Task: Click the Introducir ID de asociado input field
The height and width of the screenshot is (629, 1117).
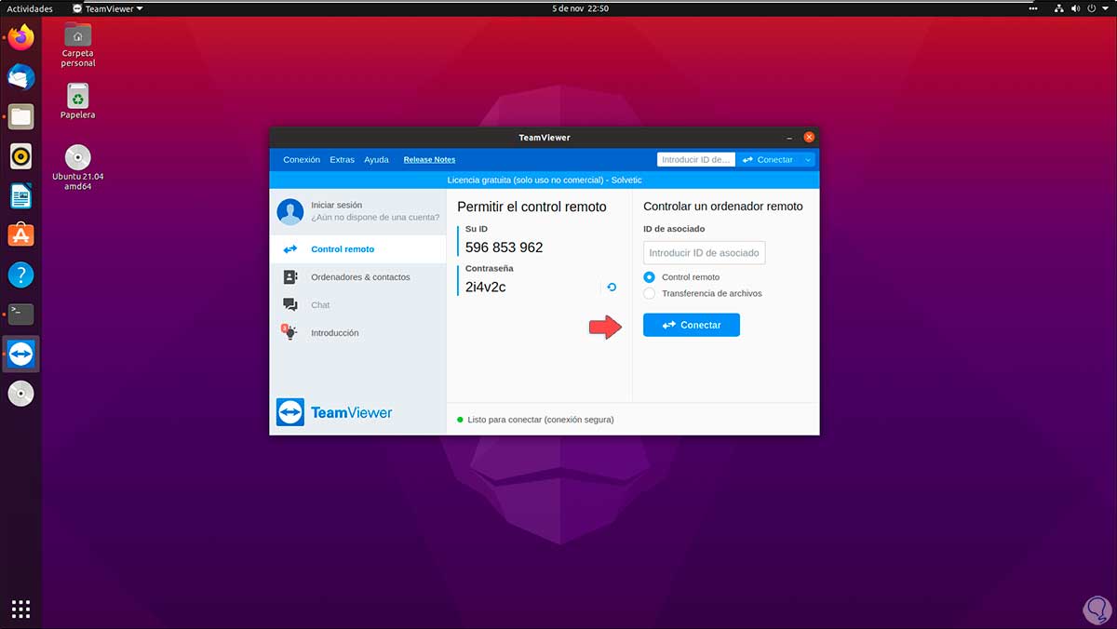Action: click(x=704, y=253)
